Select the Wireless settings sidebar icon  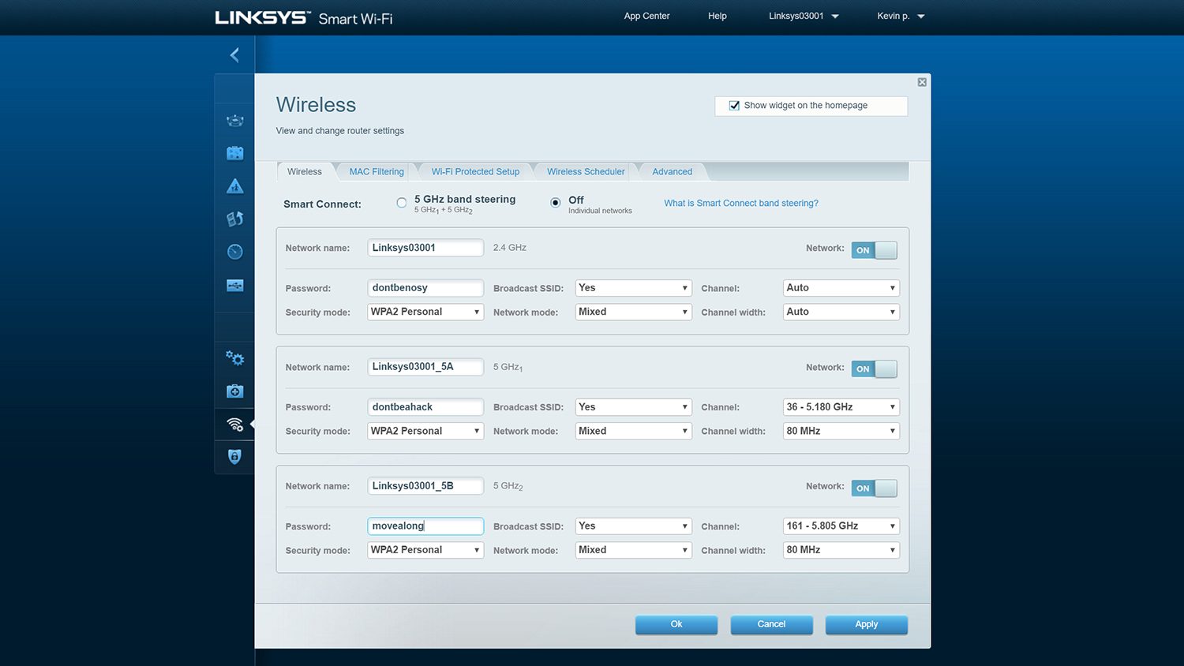point(234,425)
